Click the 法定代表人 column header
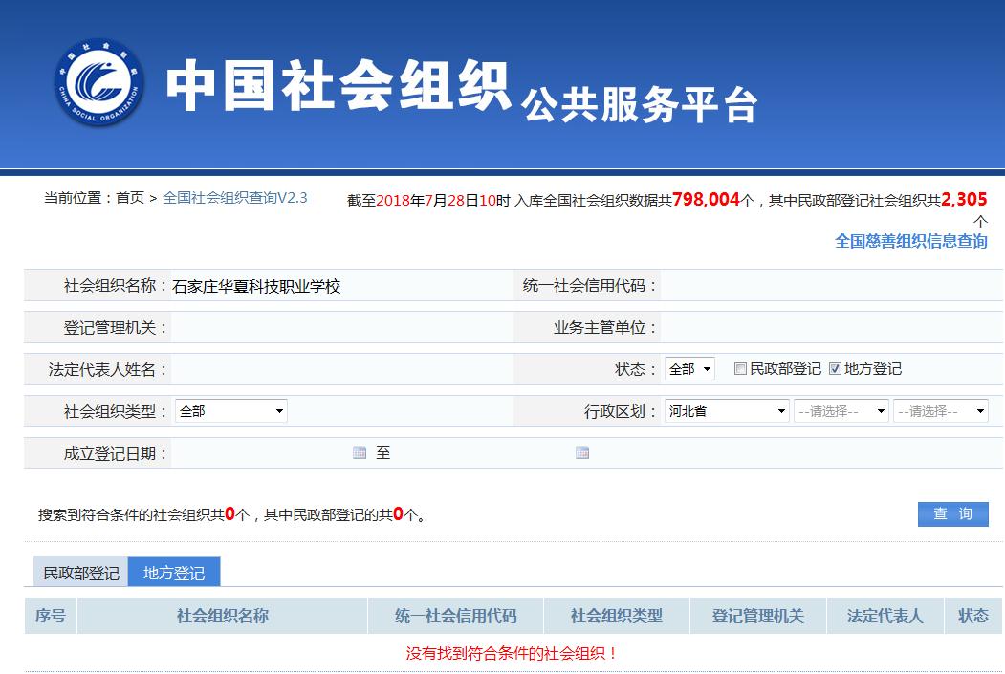This screenshot has height=674, width=1005. click(x=885, y=616)
